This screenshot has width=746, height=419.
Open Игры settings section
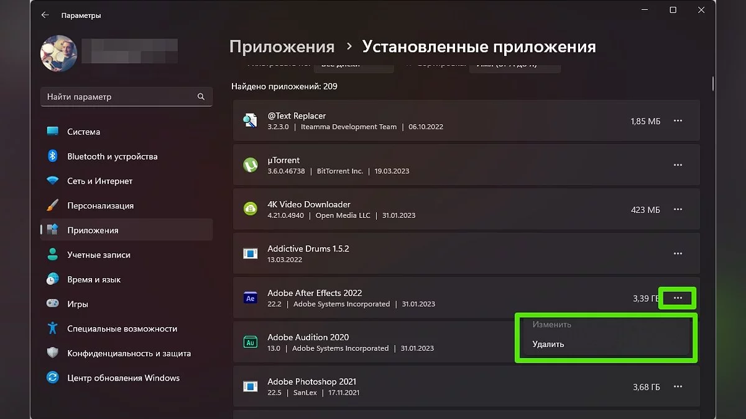click(77, 304)
